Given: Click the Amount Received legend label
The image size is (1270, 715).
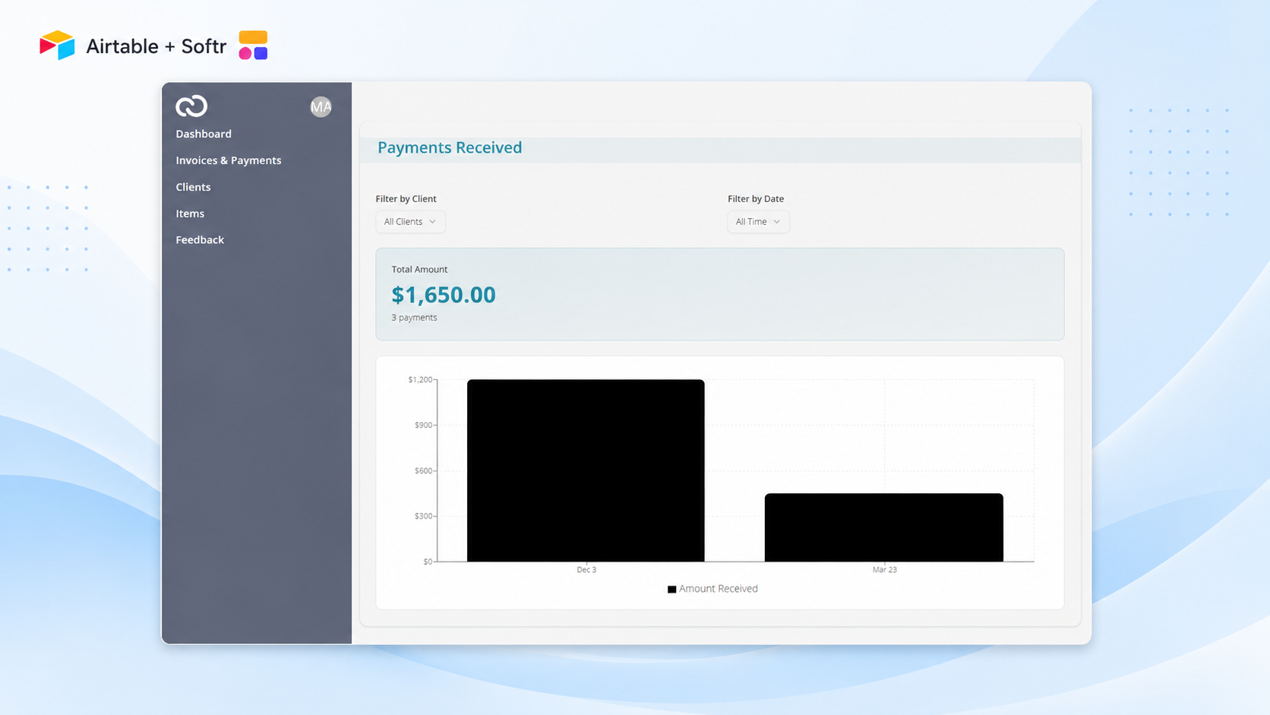Looking at the screenshot, I should pyautogui.click(x=718, y=589).
